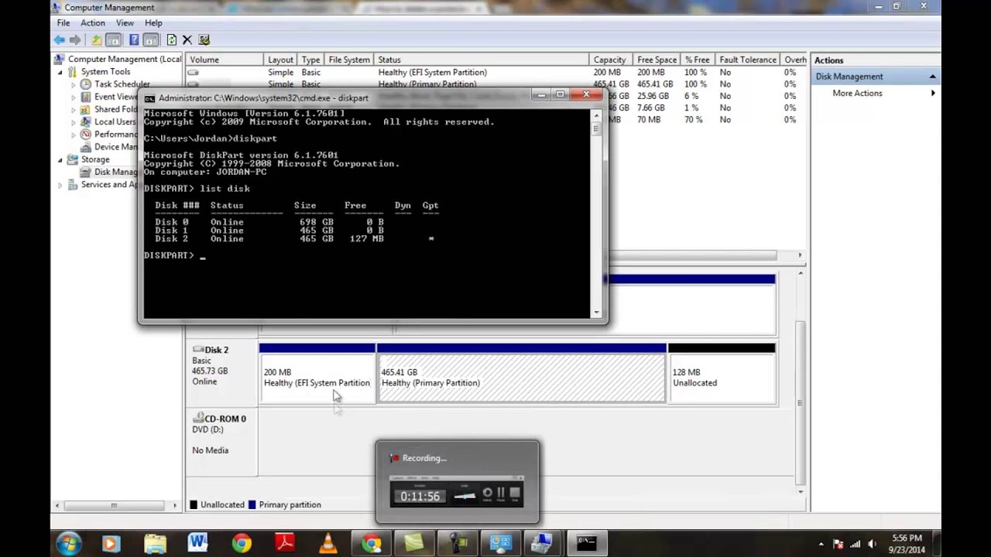Open the File menu

(x=63, y=23)
